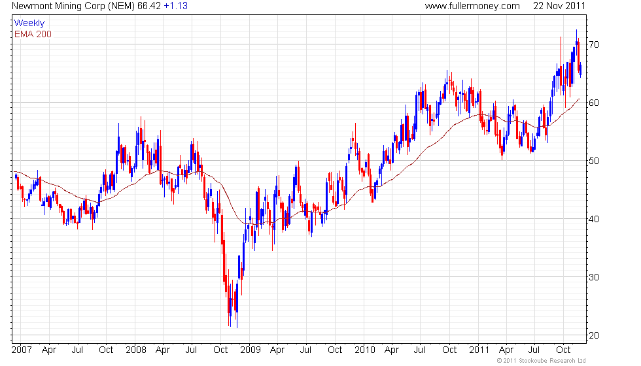The image size is (641, 366).
Task: Select the Weekly label in legend
Action: pos(29,24)
